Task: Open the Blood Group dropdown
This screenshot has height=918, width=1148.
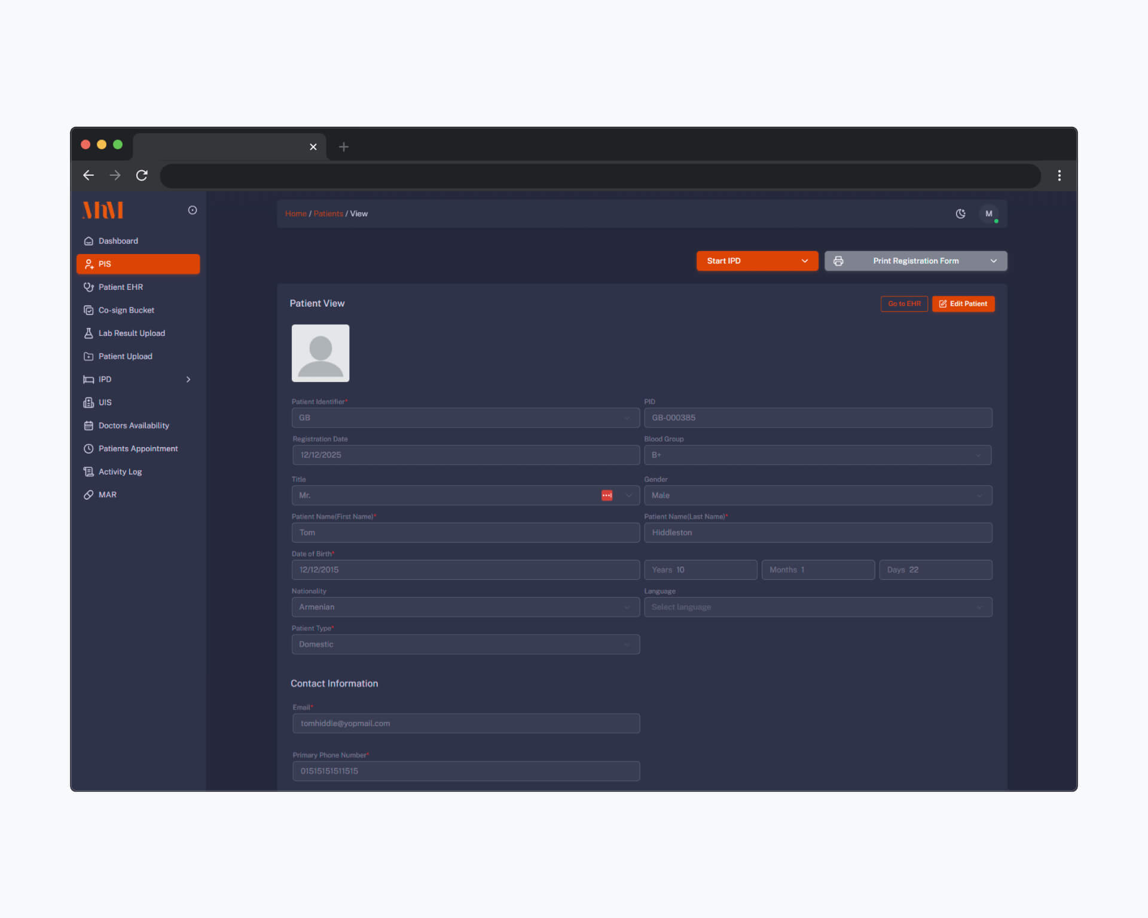Action: pos(817,455)
